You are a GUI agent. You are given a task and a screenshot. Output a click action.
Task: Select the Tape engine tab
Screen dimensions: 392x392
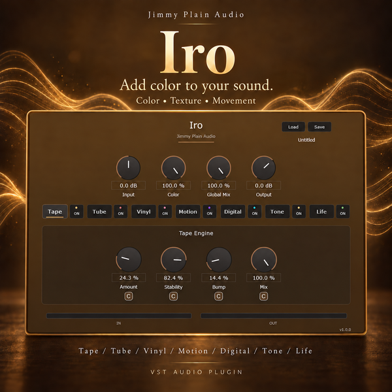tap(55, 212)
